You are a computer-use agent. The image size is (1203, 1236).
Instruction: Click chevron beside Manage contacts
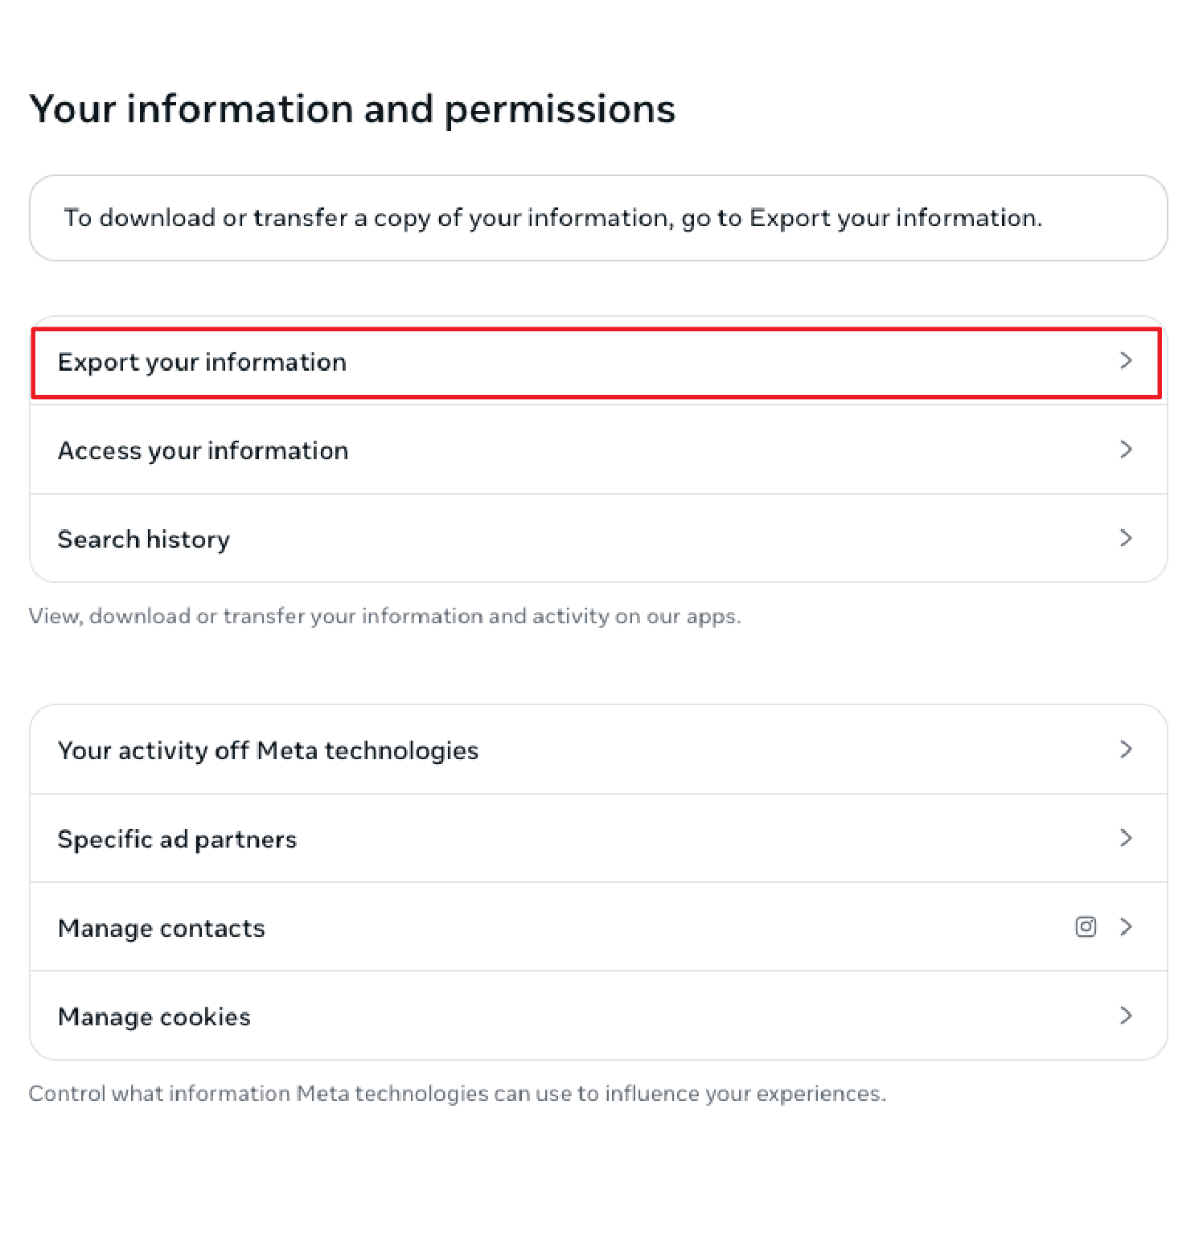coord(1126,926)
